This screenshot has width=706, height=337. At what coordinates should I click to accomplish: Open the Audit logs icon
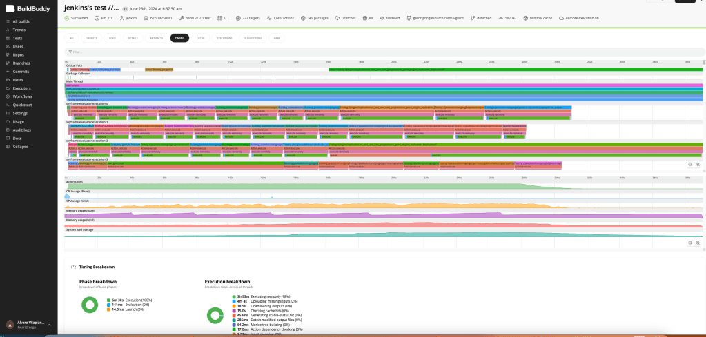pyautogui.click(x=7, y=130)
